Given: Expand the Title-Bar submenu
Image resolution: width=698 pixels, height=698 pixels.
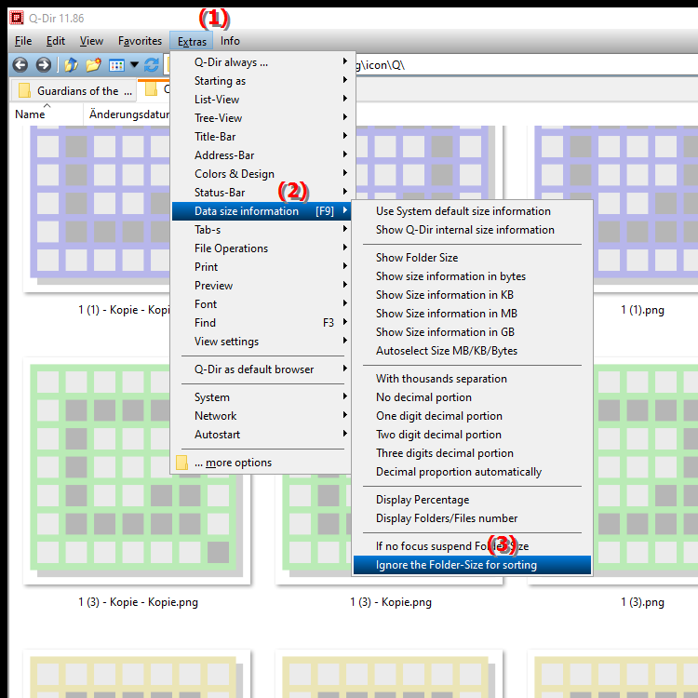Looking at the screenshot, I should 262,137.
